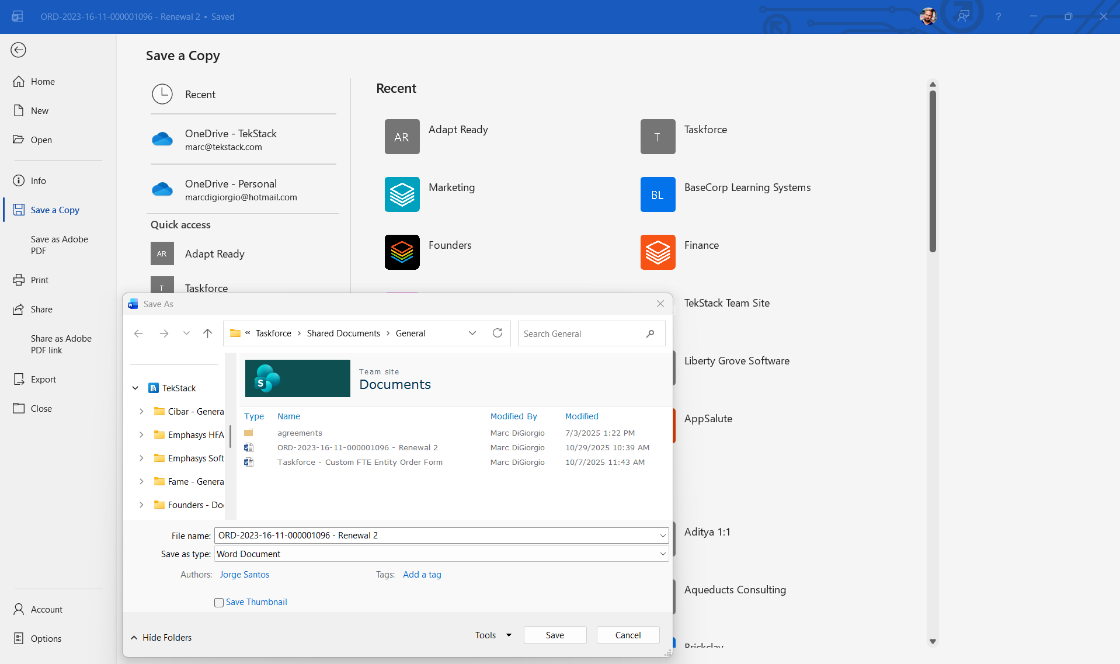The image size is (1120, 664).
Task: Click the search magnifier icon
Action: point(650,333)
